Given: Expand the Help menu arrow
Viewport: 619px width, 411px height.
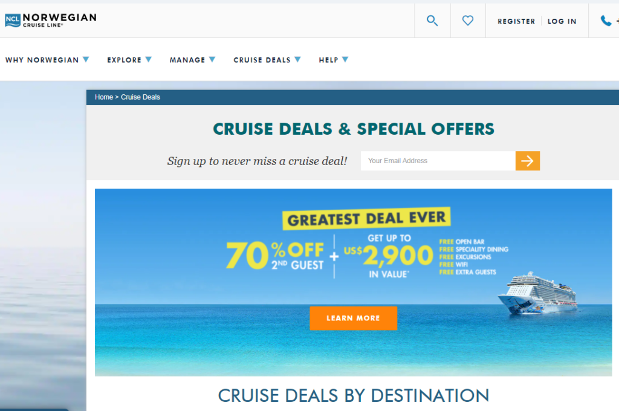Looking at the screenshot, I should click(x=345, y=60).
